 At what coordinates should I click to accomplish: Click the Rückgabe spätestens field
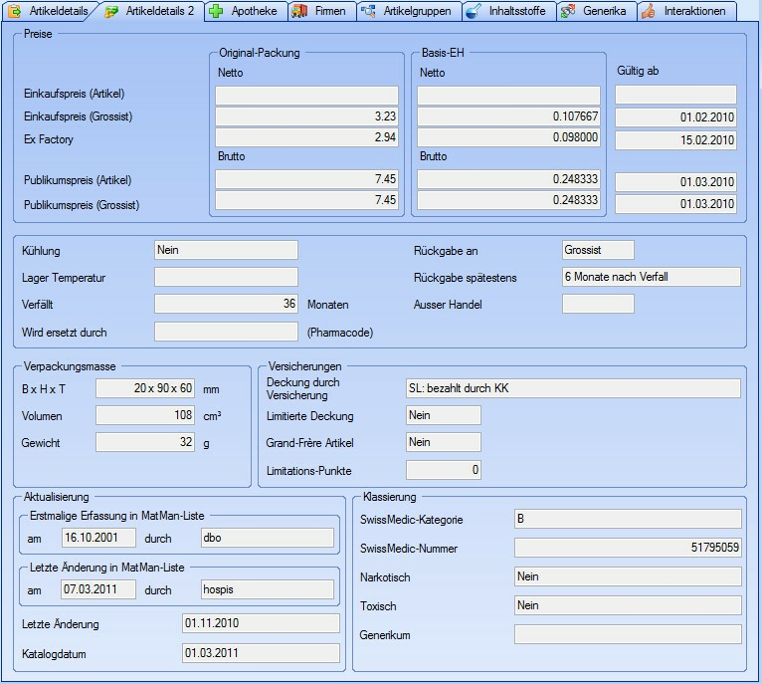click(x=651, y=277)
